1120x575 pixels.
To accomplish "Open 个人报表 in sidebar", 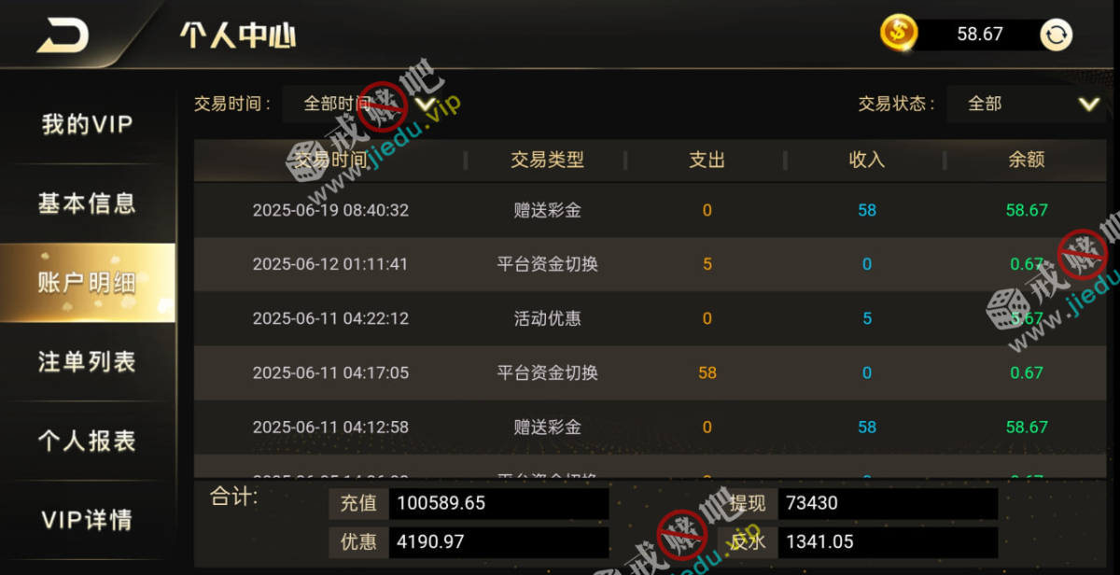I will tap(88, 441).
